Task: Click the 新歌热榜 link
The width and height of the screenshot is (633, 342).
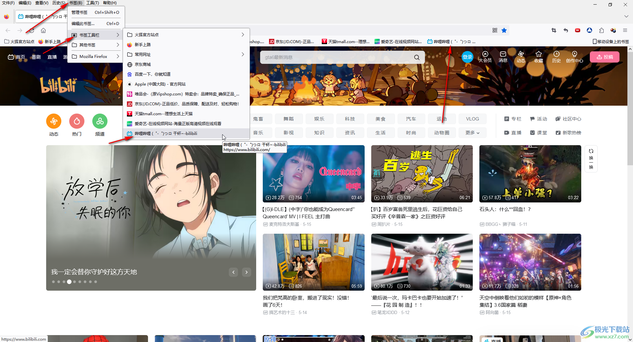Action: click(568, 133)
